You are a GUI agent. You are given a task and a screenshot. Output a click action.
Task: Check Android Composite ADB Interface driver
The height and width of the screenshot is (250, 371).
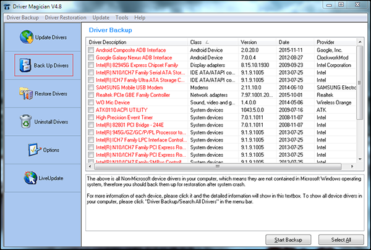pyautogui.click(x=91, y=50)
